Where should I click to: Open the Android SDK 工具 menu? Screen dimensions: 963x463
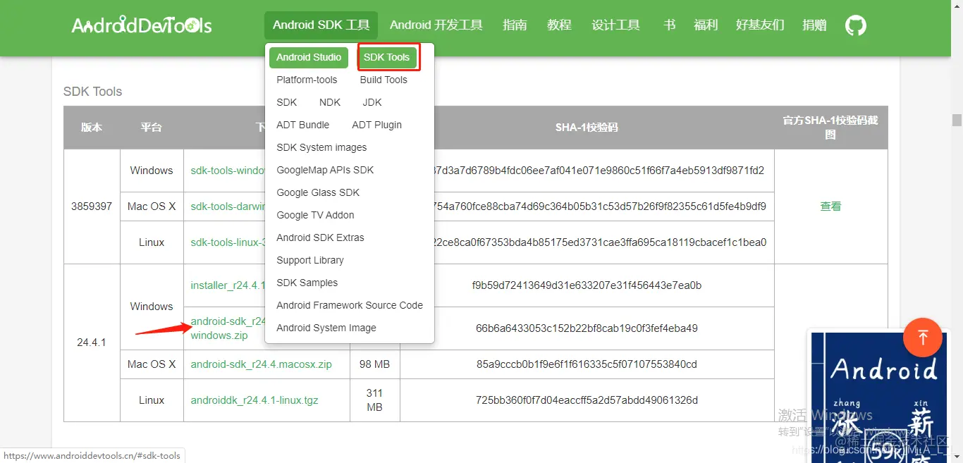(x=321, y=25)
